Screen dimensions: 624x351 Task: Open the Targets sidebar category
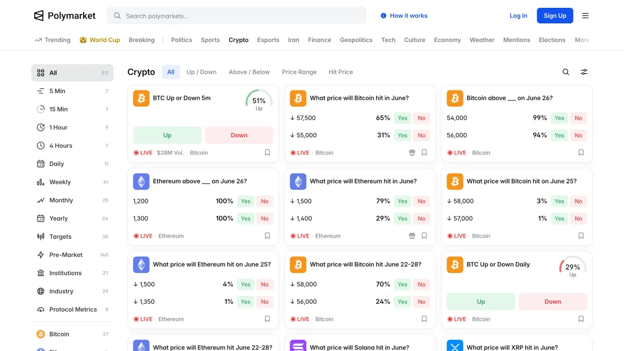coord(72,237)
